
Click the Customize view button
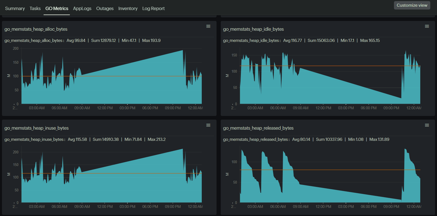point(412,5)
